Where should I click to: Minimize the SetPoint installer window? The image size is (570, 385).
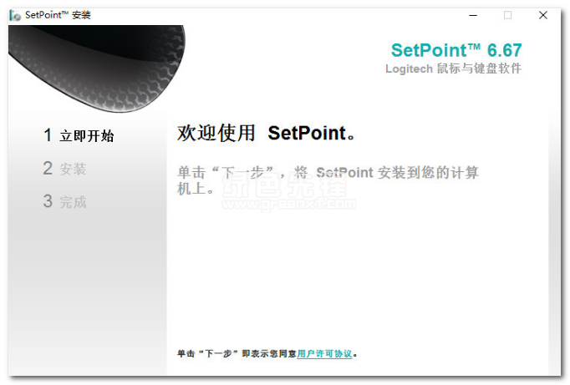[x=473, y=15]
